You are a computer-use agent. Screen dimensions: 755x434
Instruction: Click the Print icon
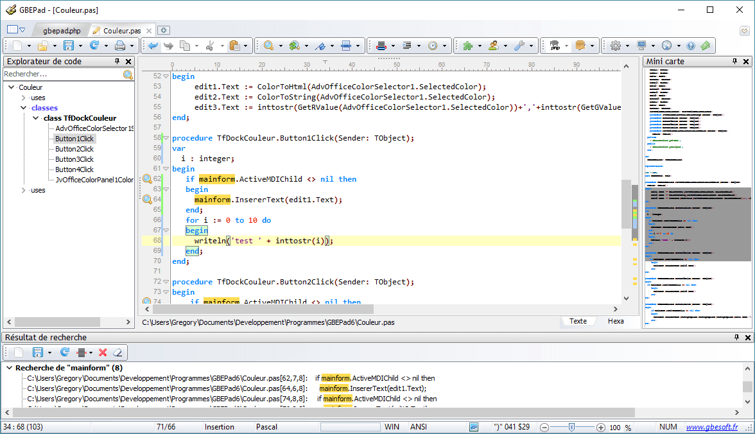tap(120, 46)
